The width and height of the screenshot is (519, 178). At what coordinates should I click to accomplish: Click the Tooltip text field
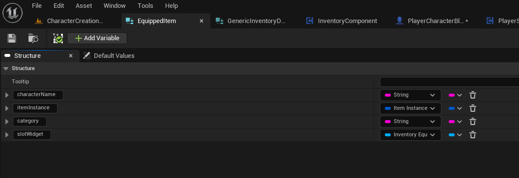pos(450,82)
